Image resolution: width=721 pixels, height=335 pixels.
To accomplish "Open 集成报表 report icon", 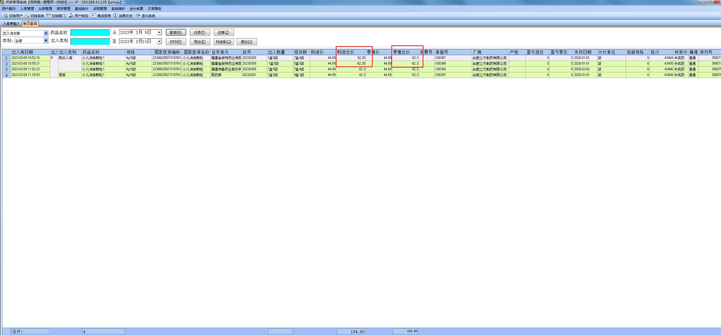I will 94,16.
